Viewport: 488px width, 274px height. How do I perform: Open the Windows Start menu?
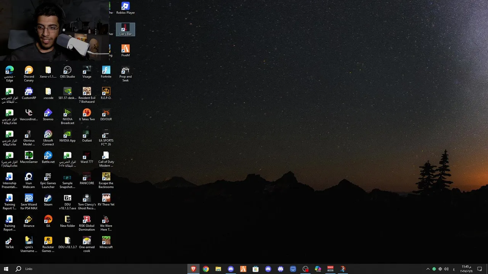tap(6, 269)
